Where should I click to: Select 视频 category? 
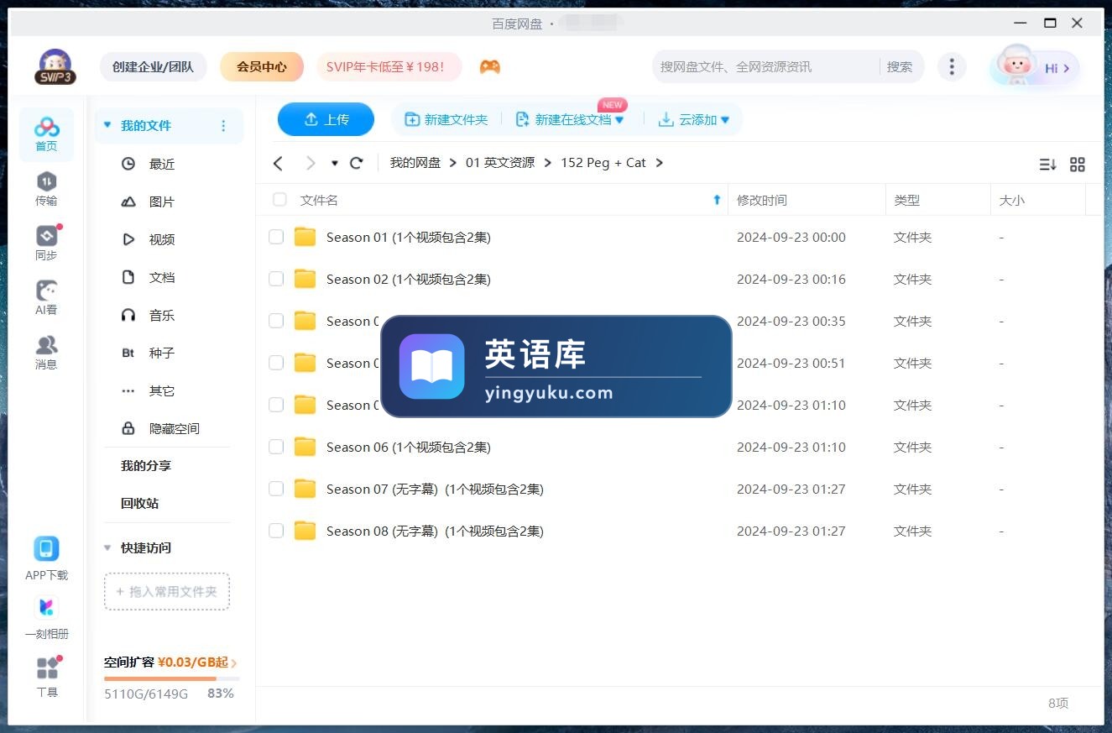(x=162, y=239)
